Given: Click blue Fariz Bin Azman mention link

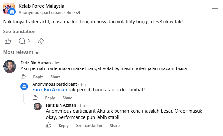Looking at the screenshot, I should 50,90.
